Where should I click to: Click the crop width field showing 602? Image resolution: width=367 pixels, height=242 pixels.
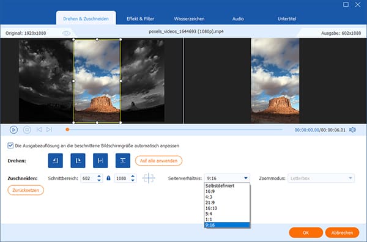89,178
